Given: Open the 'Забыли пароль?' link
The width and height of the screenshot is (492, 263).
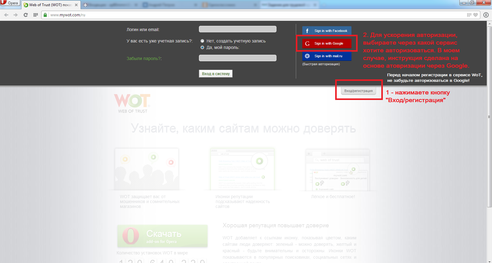Looking at the screenshot, I should click(144, 58).
